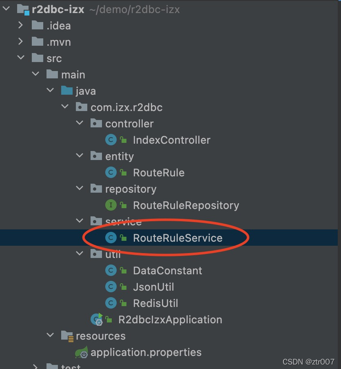
Task: Select the .mvn folder
Action: coord(59,42)
